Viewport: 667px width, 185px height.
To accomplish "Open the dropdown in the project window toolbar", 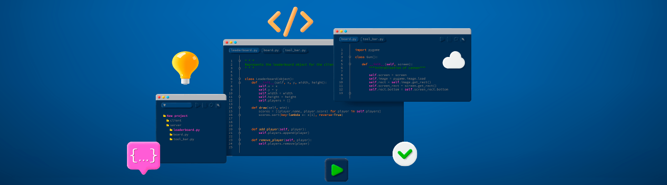I will click(x=176, y=105).
